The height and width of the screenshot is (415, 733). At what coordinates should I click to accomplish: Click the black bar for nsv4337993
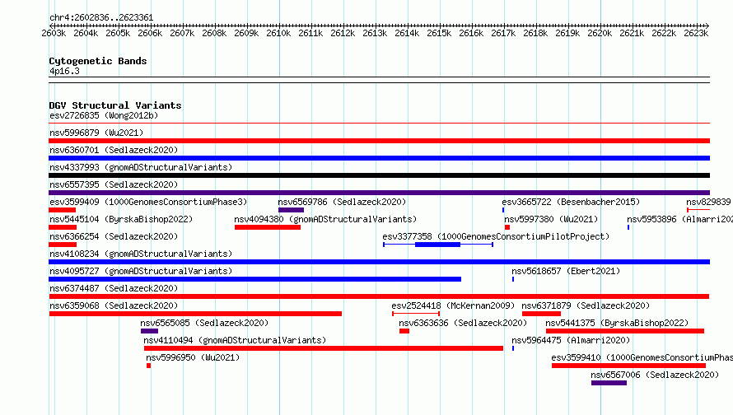(379, 175)
